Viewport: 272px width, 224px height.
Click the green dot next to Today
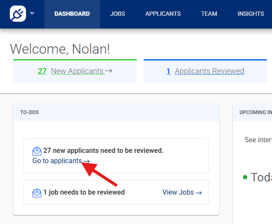pos(245,177)
